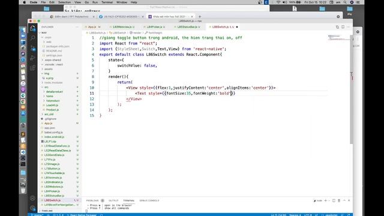Click the editor split icon
384x216 pixels.
pos(343,27)
